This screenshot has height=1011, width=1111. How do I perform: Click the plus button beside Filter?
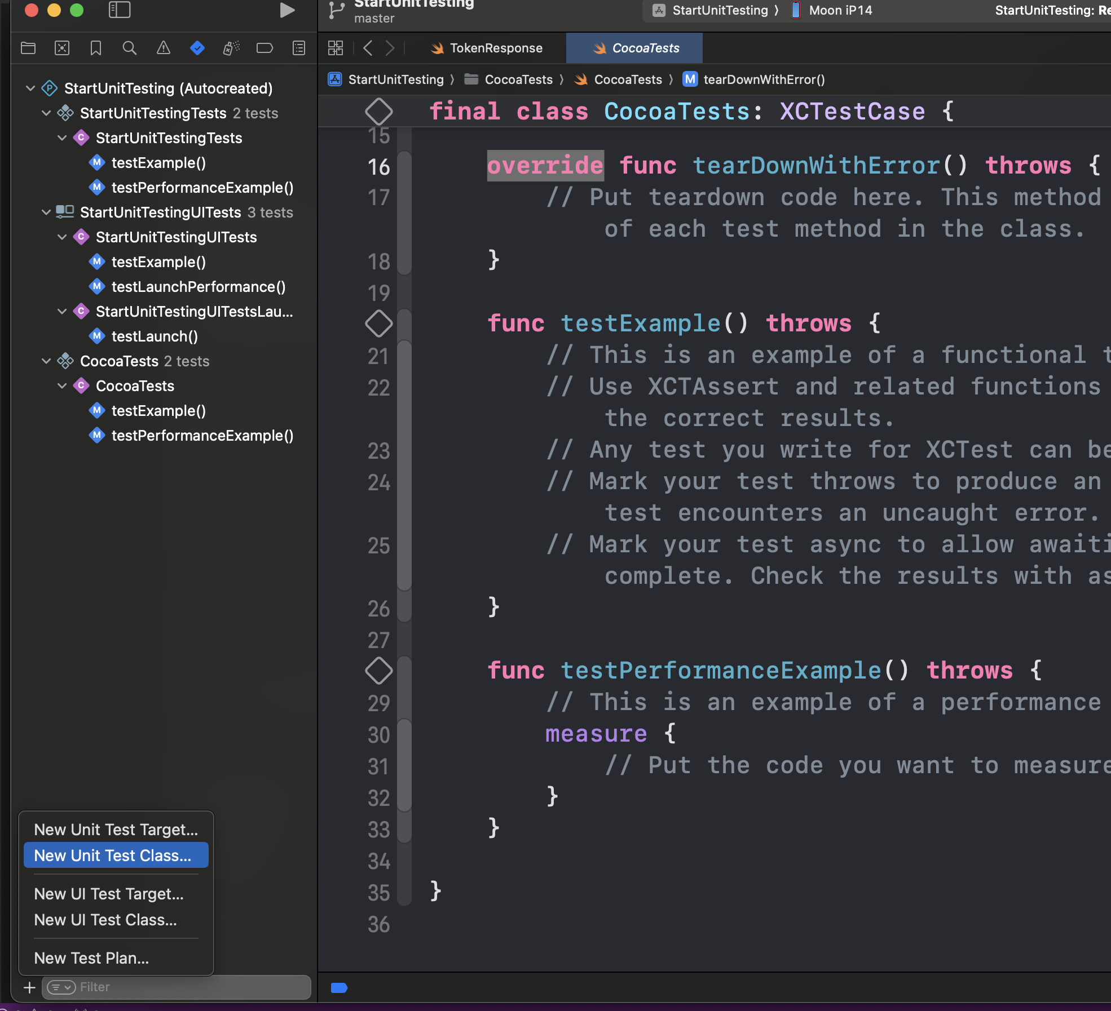pos(29,987)
